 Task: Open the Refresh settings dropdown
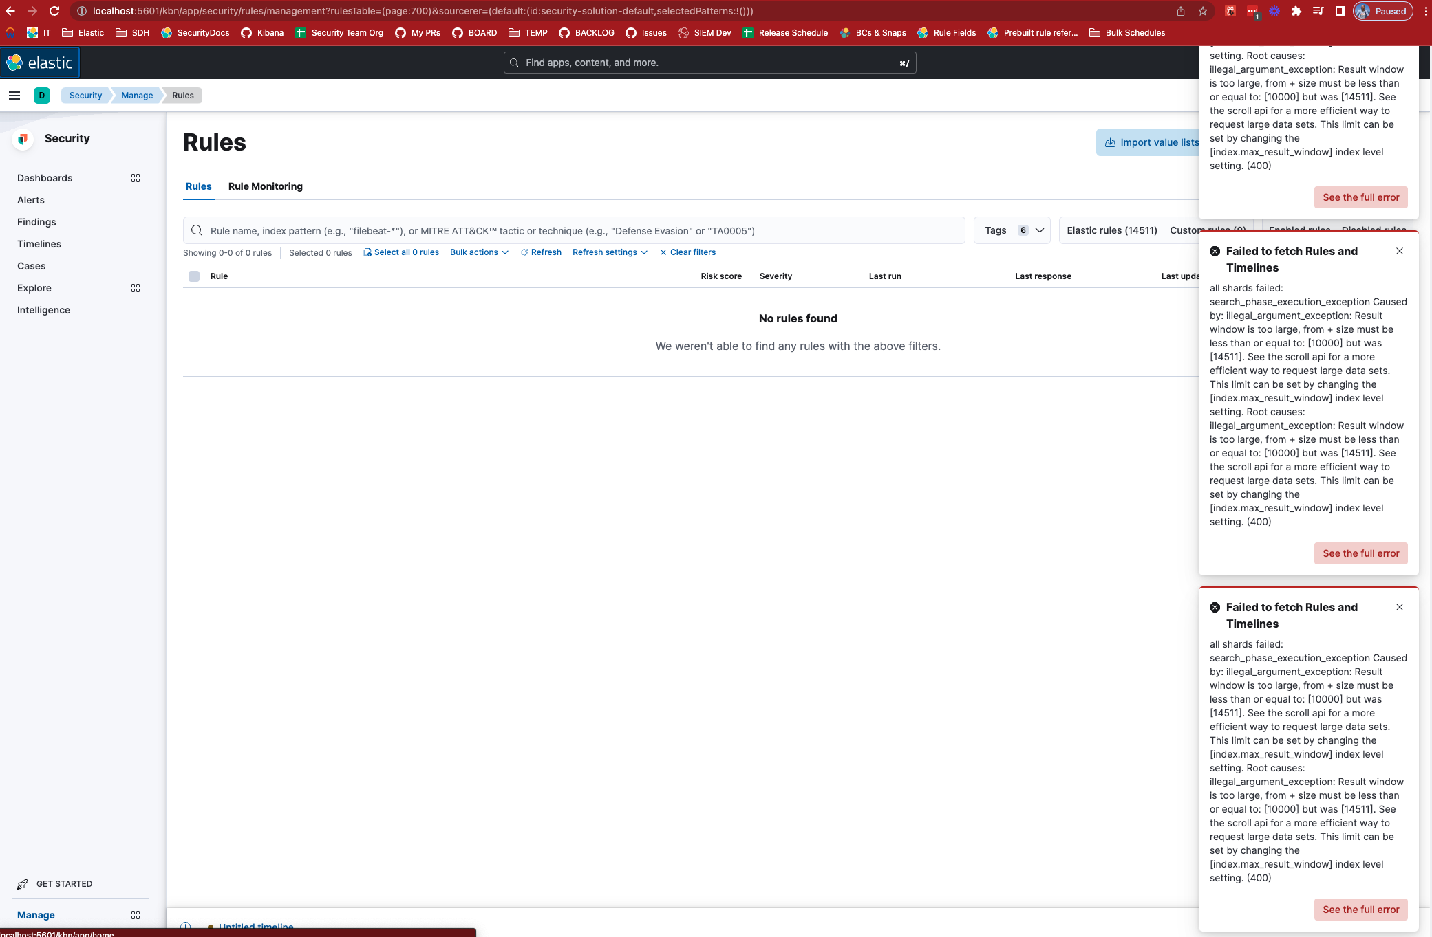[x=608, y=252]
